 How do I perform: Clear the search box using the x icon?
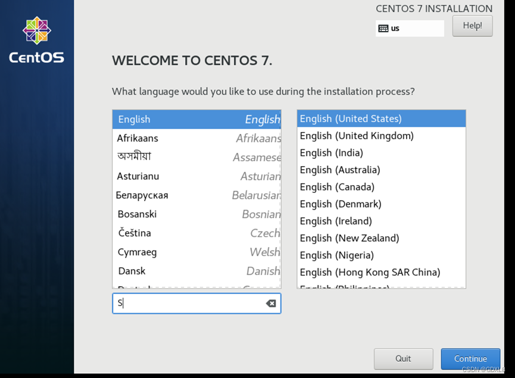pos(271,304)
